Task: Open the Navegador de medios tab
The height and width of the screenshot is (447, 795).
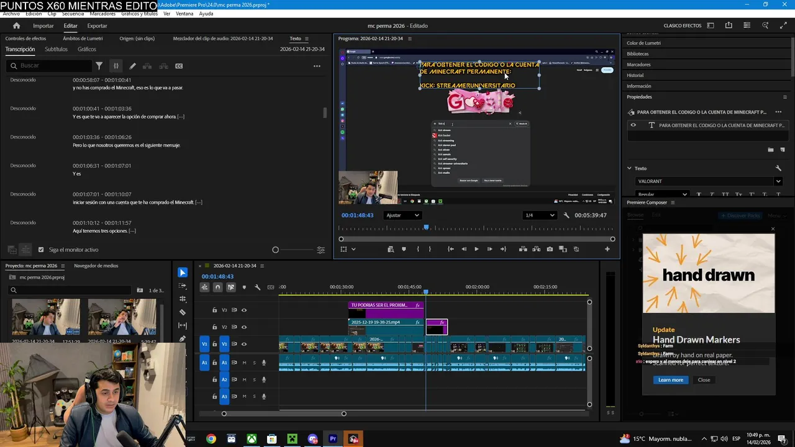Action: click(x=96, y=266)
